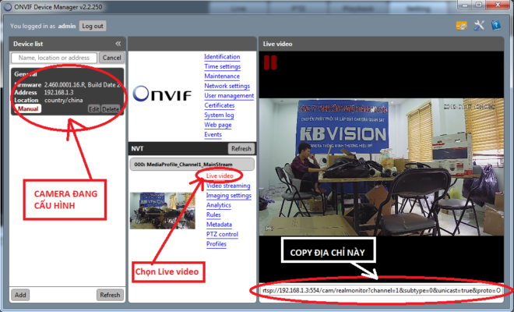Open the application settings gear icon
The height and width of the screenshot is (312, 514).
tap(462, 26)
